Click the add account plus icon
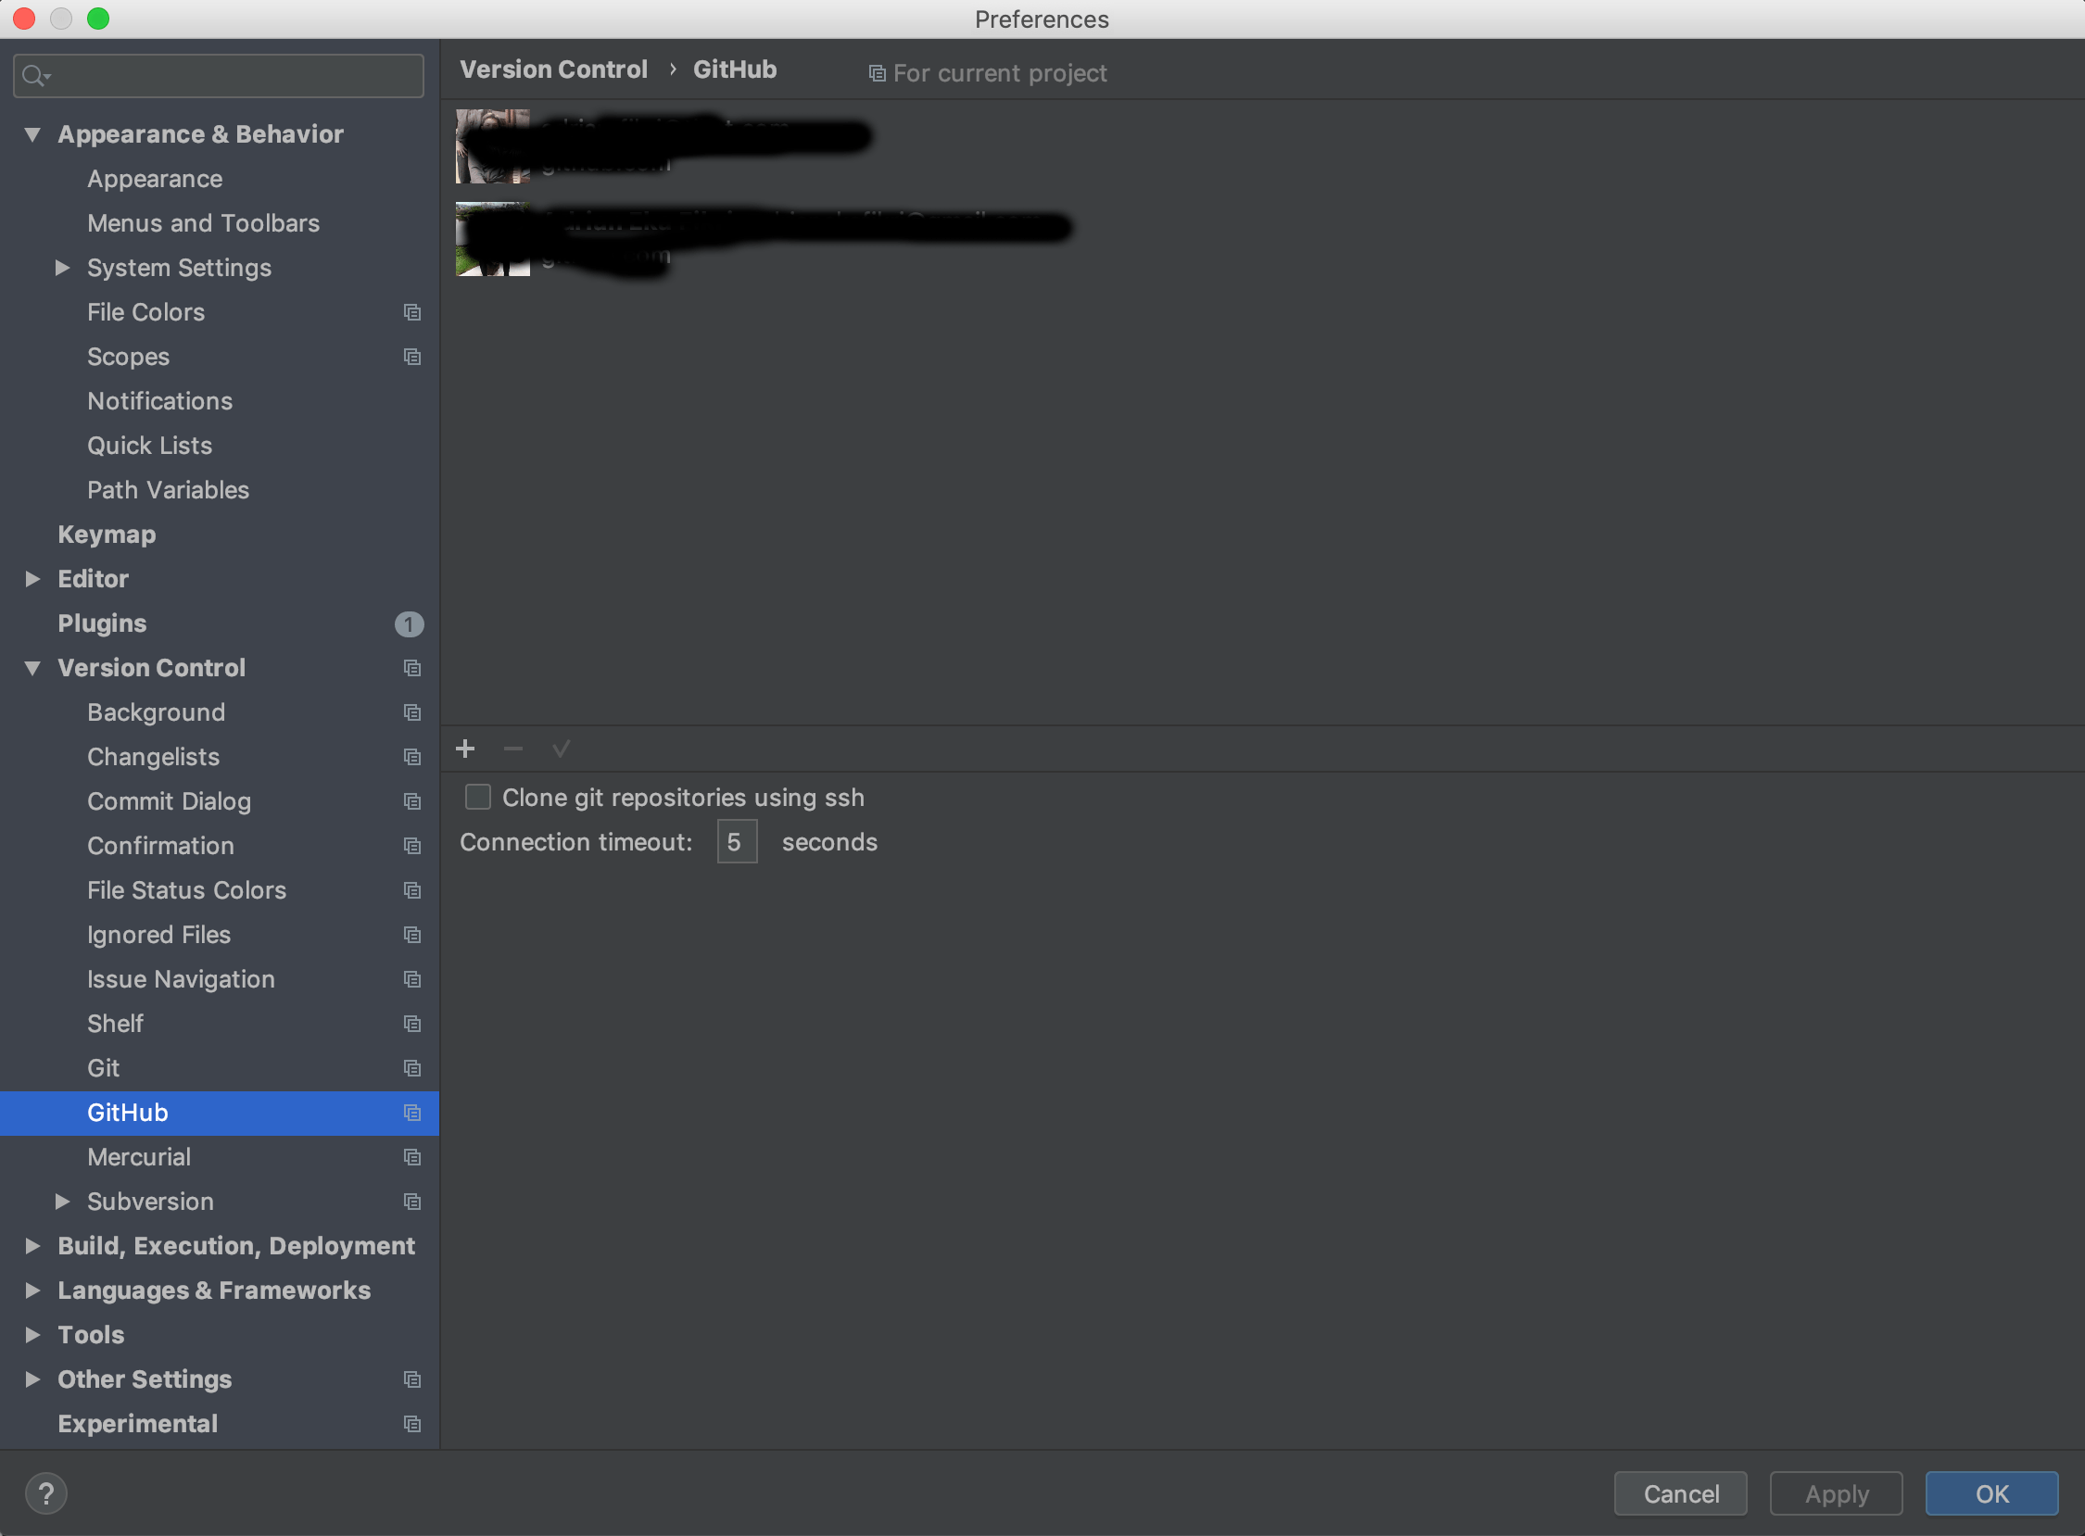Screen dimensions: 2085x1536 point(465,749)
